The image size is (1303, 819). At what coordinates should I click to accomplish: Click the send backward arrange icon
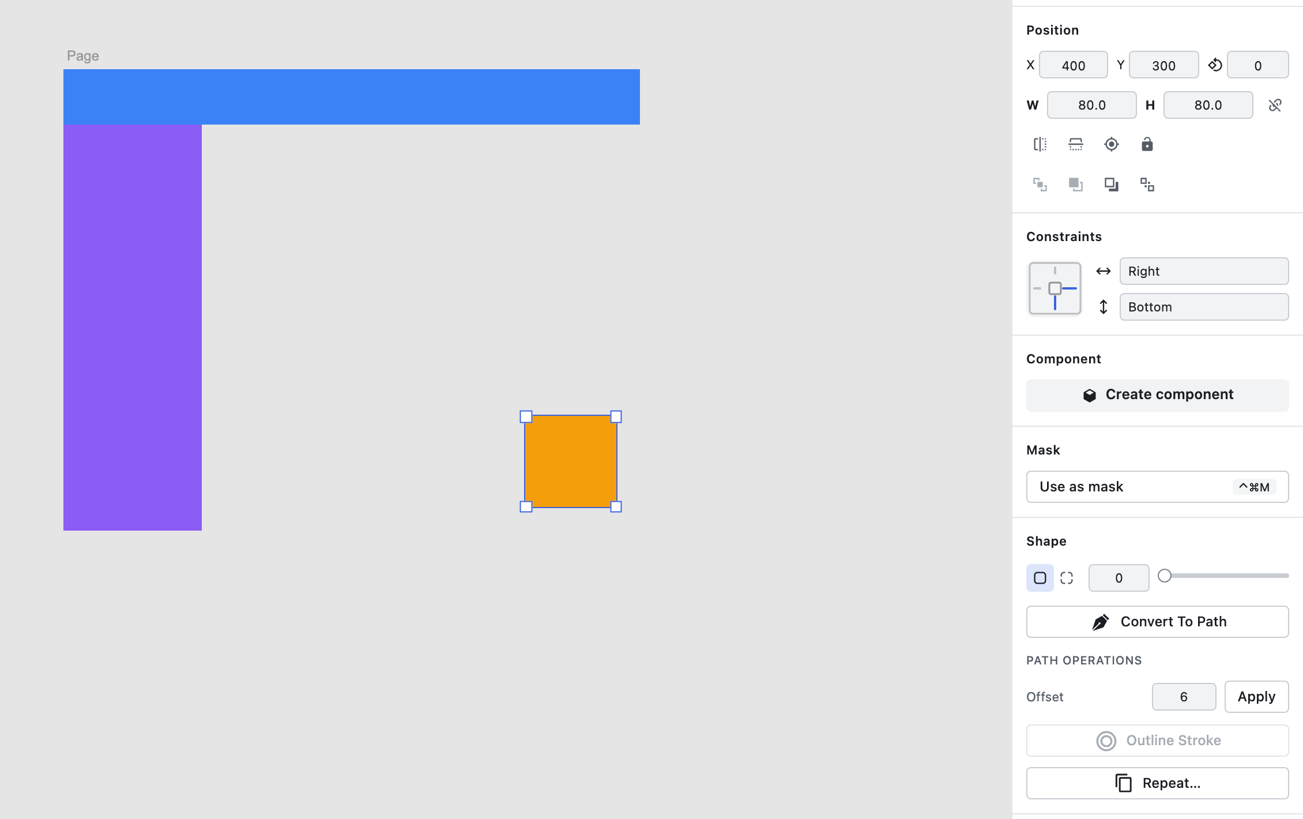[1112, 185]
